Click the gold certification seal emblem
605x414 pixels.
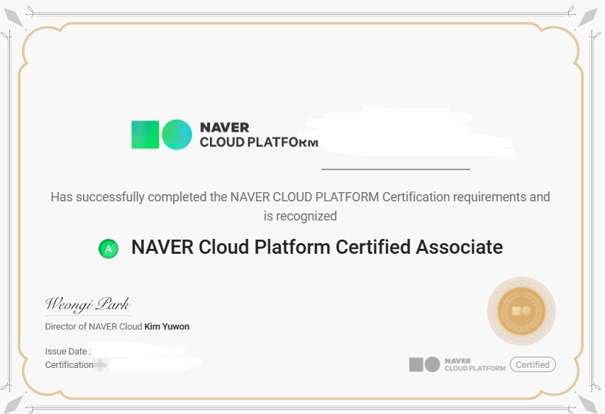click(521, 310)
